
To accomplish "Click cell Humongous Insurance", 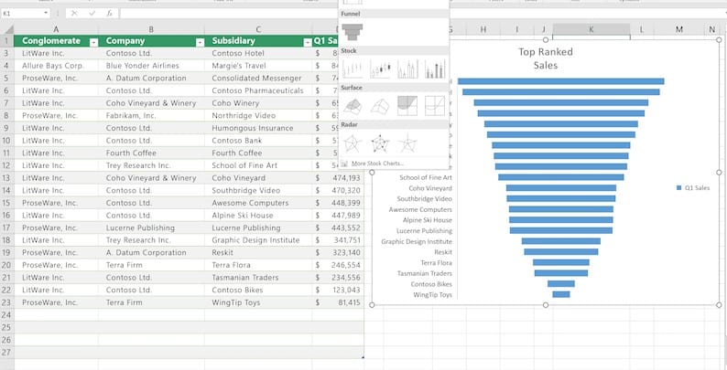I will click(258, 128).
